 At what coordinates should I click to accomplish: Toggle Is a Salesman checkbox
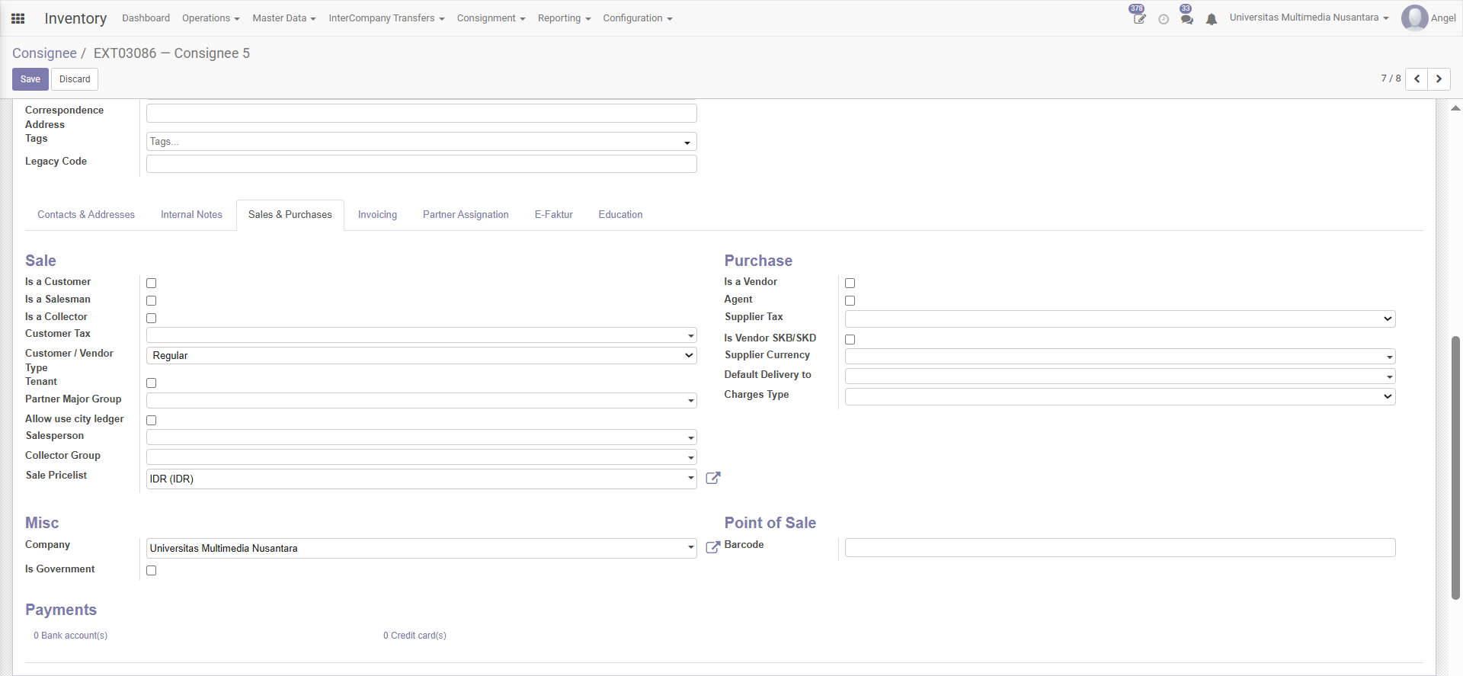[x=151, y=300]
